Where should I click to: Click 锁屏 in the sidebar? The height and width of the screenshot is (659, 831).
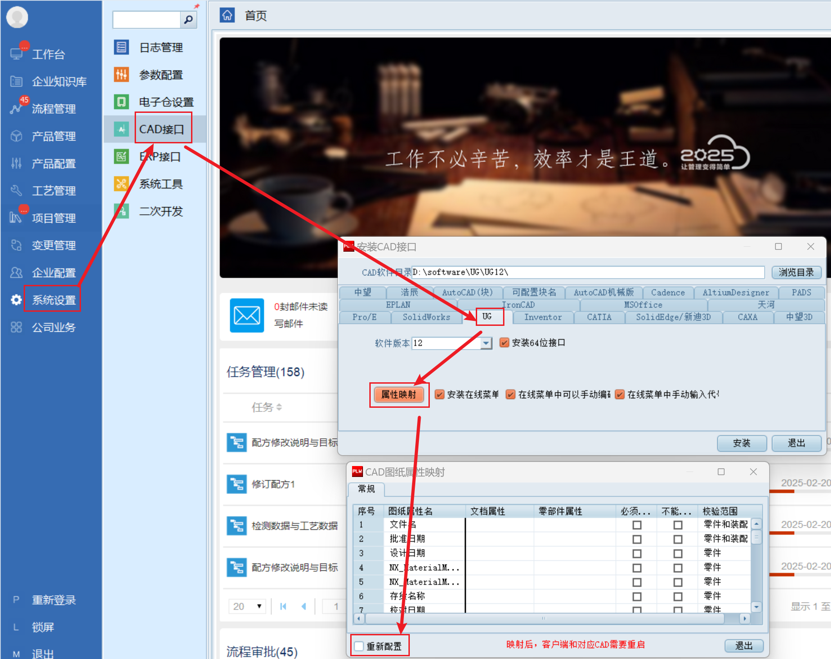tap(43, 627)
